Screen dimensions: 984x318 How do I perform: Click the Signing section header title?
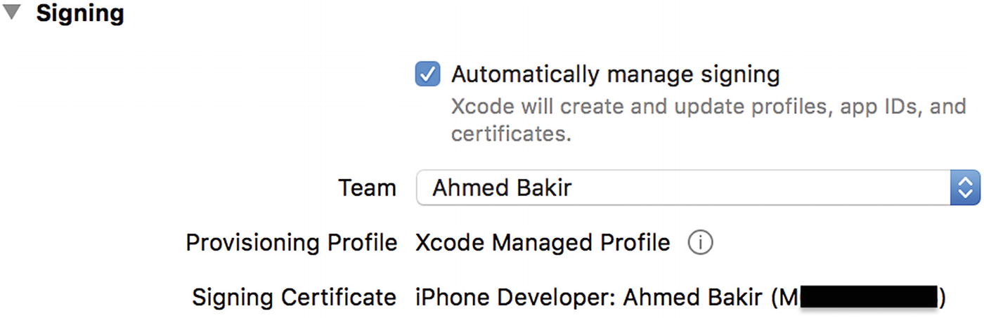[x=80, y=13]
